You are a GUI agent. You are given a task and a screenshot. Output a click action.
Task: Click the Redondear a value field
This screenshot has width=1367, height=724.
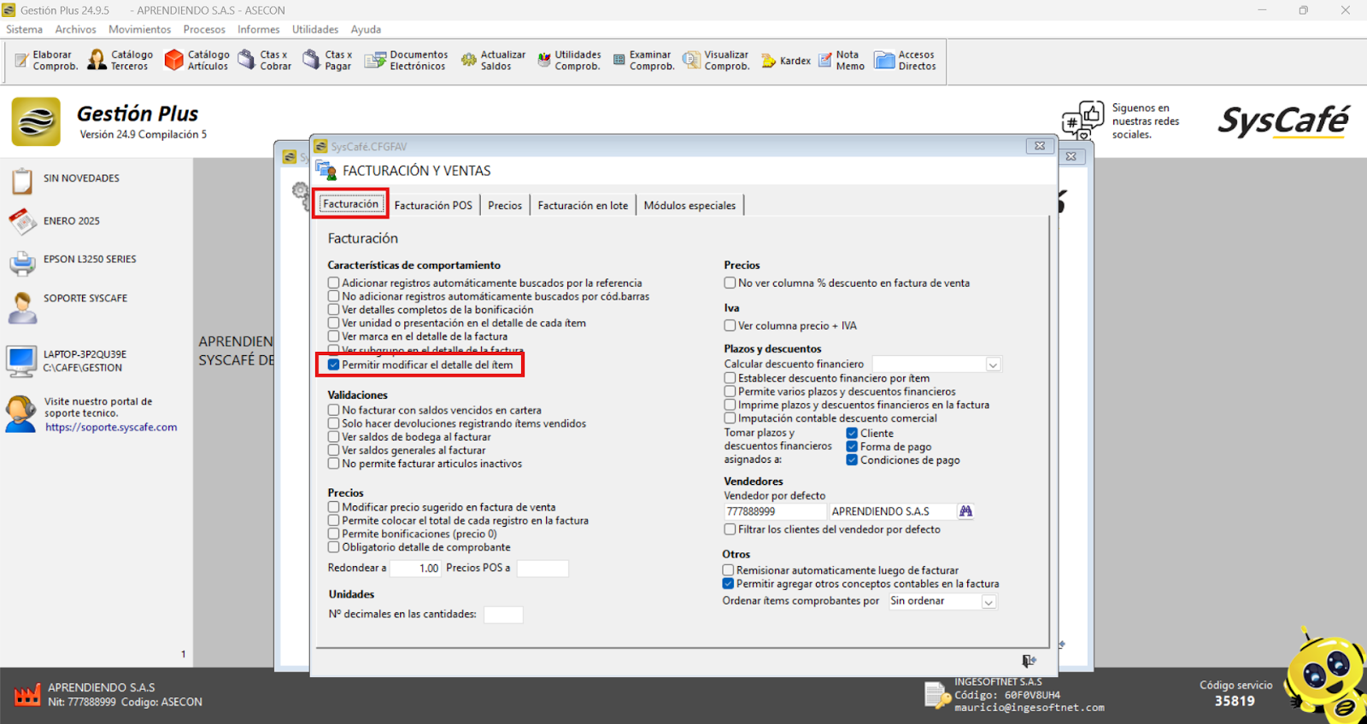417,569
